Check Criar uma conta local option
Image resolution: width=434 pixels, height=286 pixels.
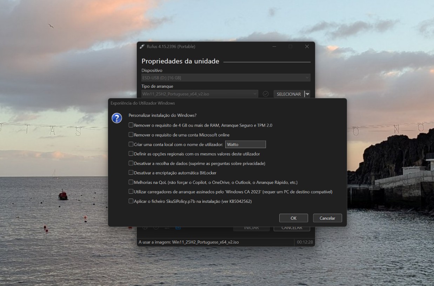pos(131,144)
